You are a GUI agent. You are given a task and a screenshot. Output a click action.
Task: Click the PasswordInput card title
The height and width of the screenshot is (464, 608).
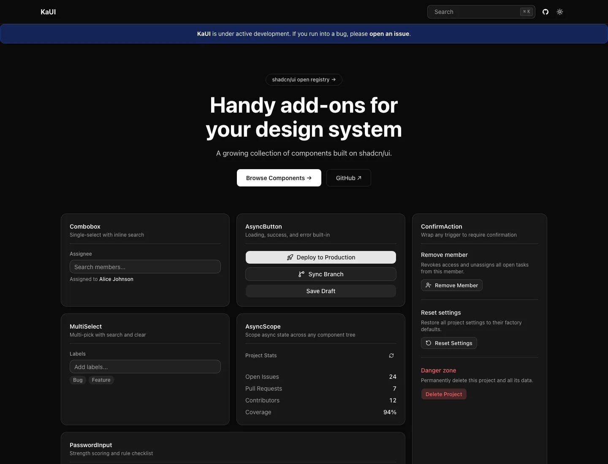[91, 445]
